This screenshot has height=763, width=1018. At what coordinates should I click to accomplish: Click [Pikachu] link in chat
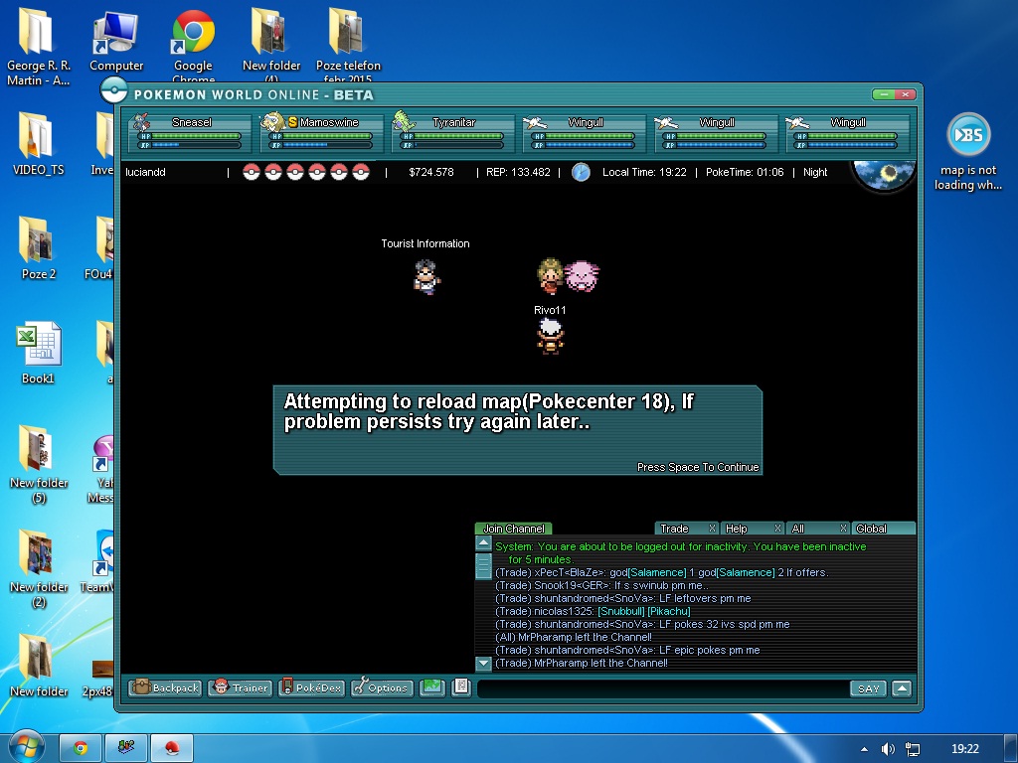(x=669, y=611)
